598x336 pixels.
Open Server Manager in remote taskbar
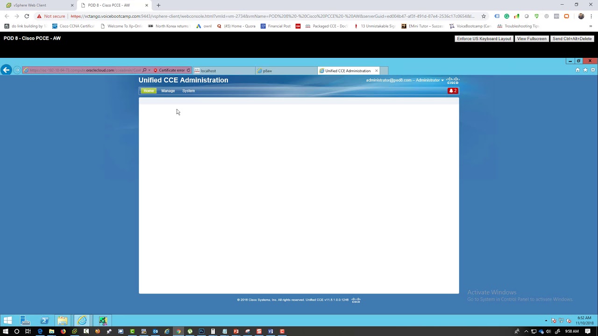click(x=25, y=320)
